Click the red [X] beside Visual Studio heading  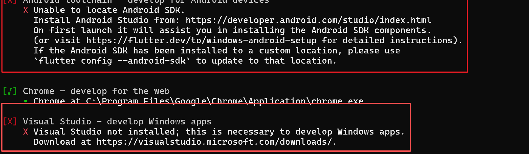point(10,121)
